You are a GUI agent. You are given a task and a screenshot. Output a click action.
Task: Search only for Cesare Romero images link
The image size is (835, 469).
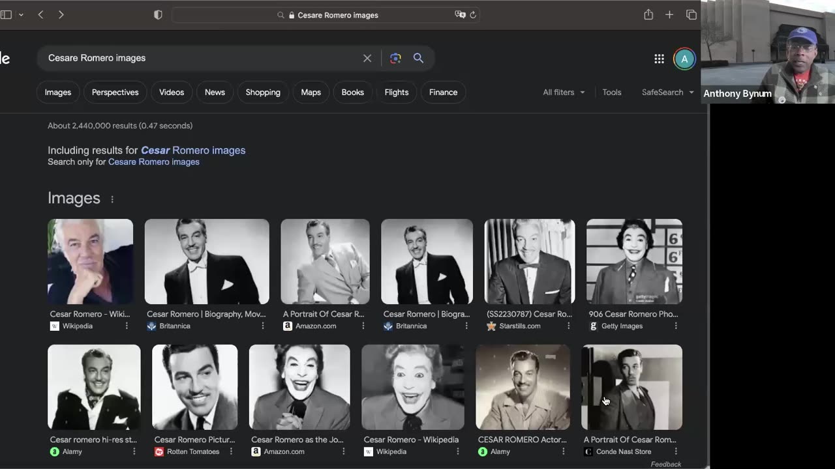click(154, 162)
